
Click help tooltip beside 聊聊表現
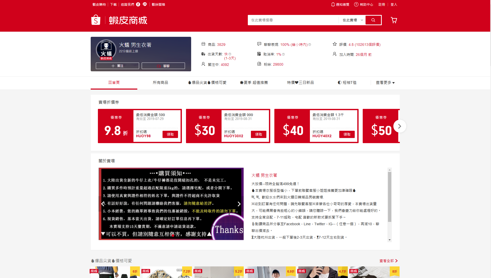[x=310, y=45]
